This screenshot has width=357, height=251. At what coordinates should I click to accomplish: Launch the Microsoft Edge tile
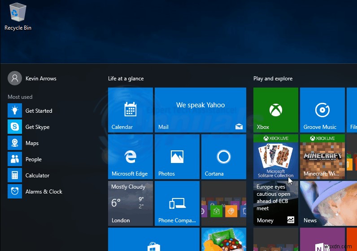coord(131,157)
